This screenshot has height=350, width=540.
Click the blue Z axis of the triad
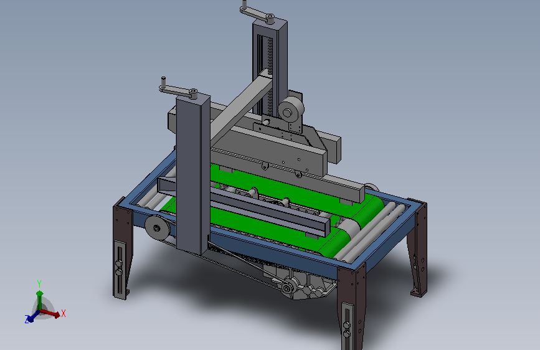click(31, 317)
